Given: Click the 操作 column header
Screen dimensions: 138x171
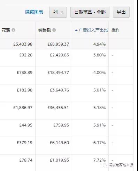Looking at the screenshot, I should point(116,30).
